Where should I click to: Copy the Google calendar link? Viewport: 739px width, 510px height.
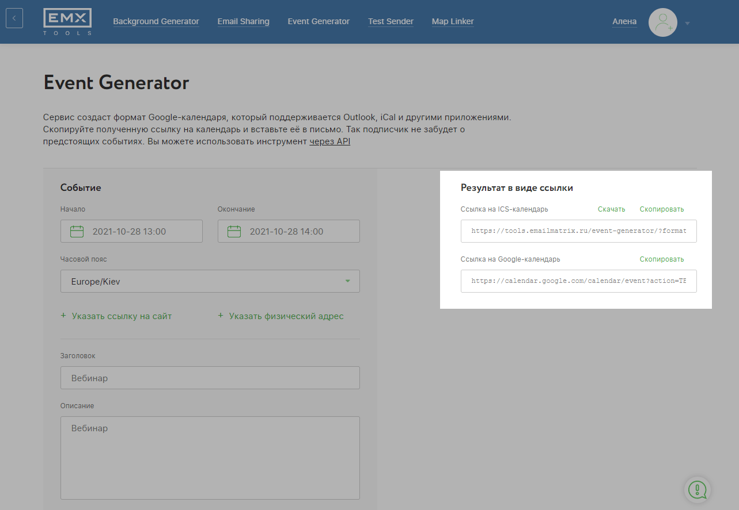click(661, 259)
